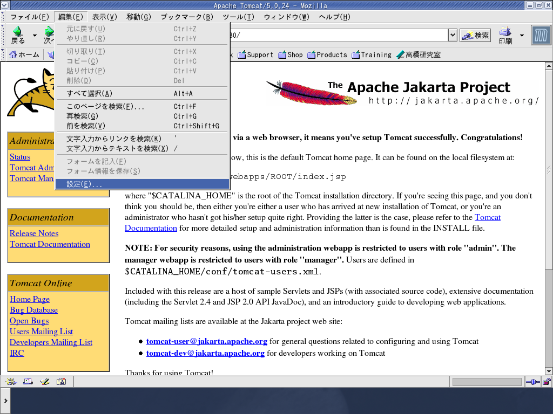
Task: Open Composer from the status bar icon
Action: click(x=45, y=382)
